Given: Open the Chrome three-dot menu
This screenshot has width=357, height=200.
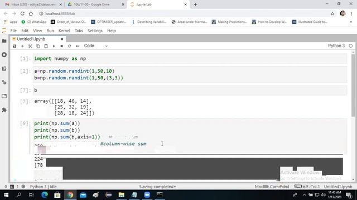Looking at the screenshot, I should [x=351, y=13].
